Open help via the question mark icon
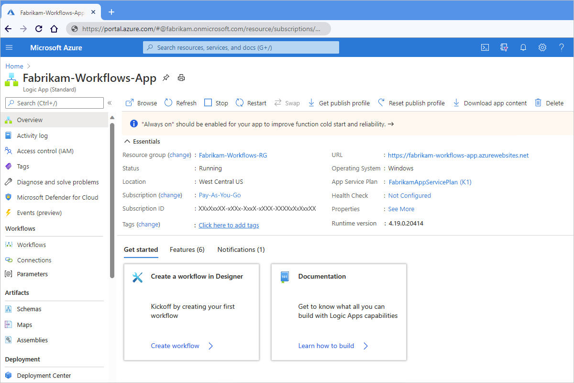The height and width of the screenshot is (383, 574). point(561,47)
